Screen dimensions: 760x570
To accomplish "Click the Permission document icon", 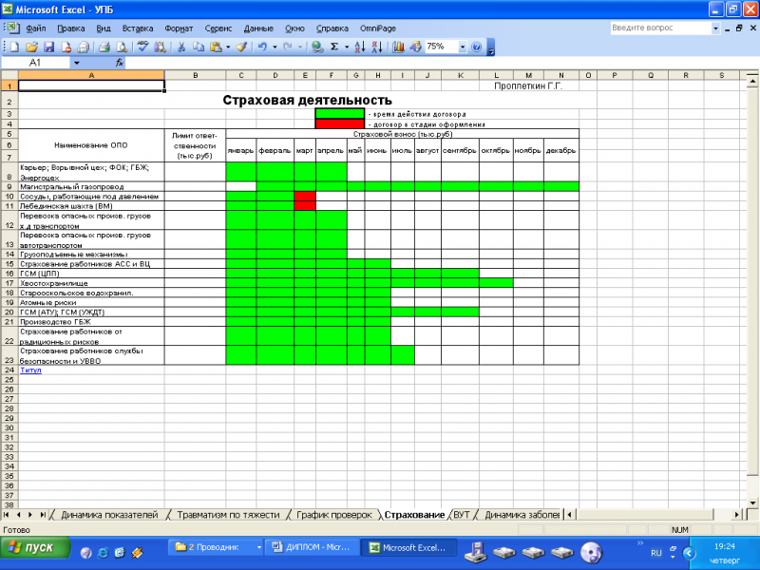I will [66, 47].
